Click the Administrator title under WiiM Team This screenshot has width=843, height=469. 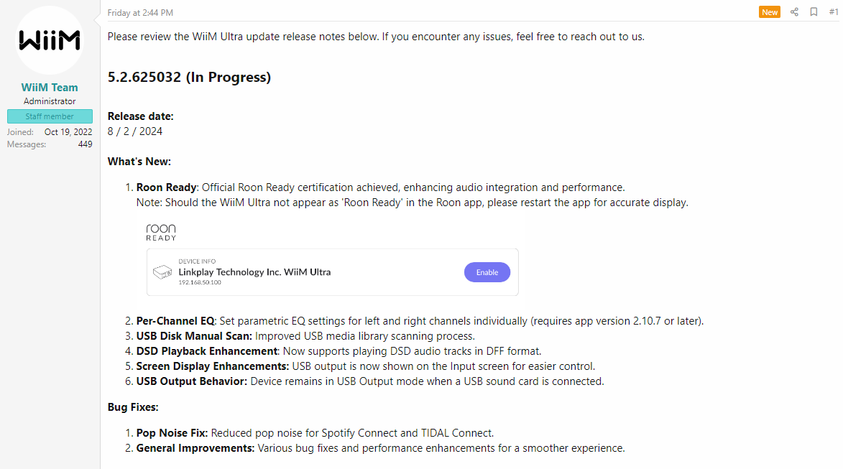50,101
